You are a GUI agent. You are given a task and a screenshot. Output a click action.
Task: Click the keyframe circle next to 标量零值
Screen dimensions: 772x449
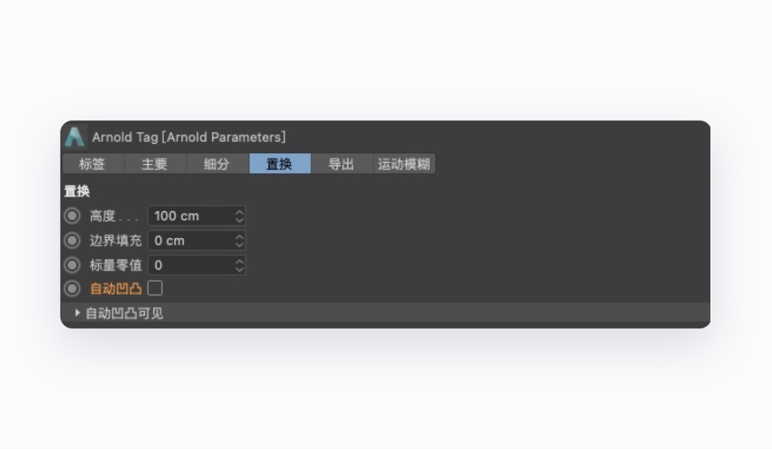pyautogui.click(x=72, y=265)
